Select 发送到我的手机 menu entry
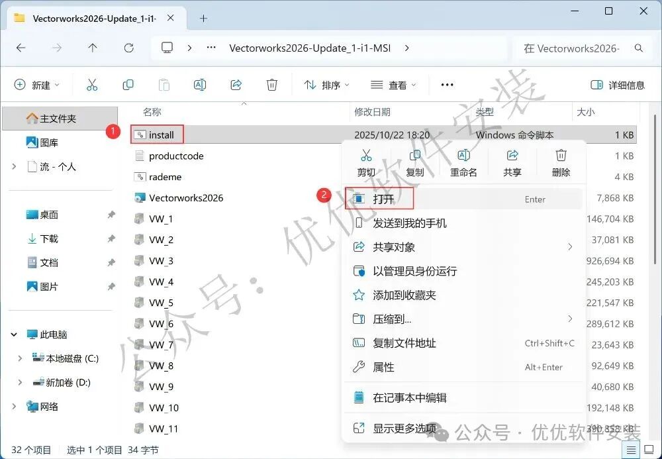662x459 pixels. tap(463, 223)
